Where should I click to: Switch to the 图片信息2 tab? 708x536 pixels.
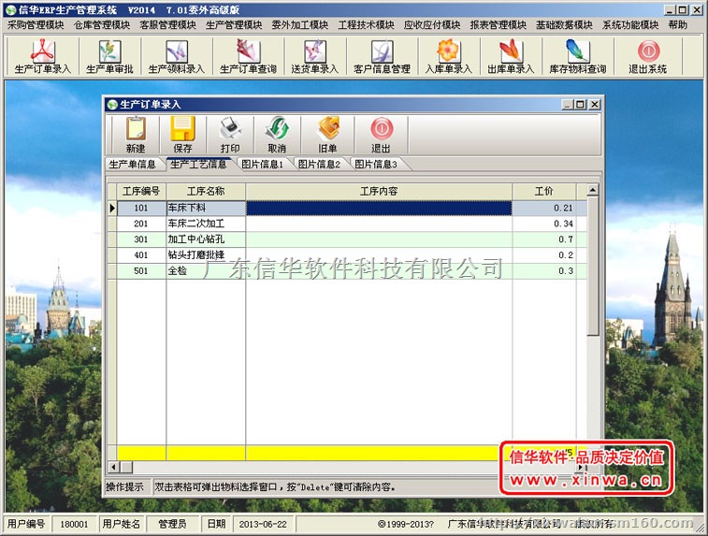click(319, 165)
